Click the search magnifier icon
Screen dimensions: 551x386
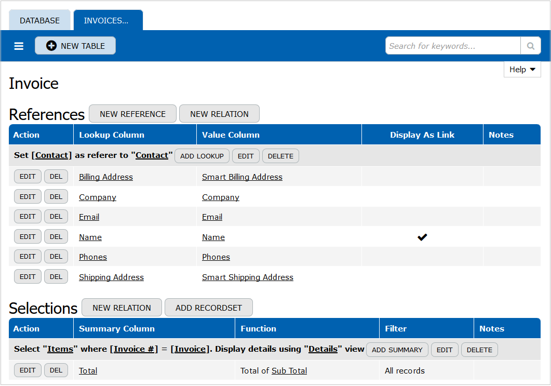point(531,46)
